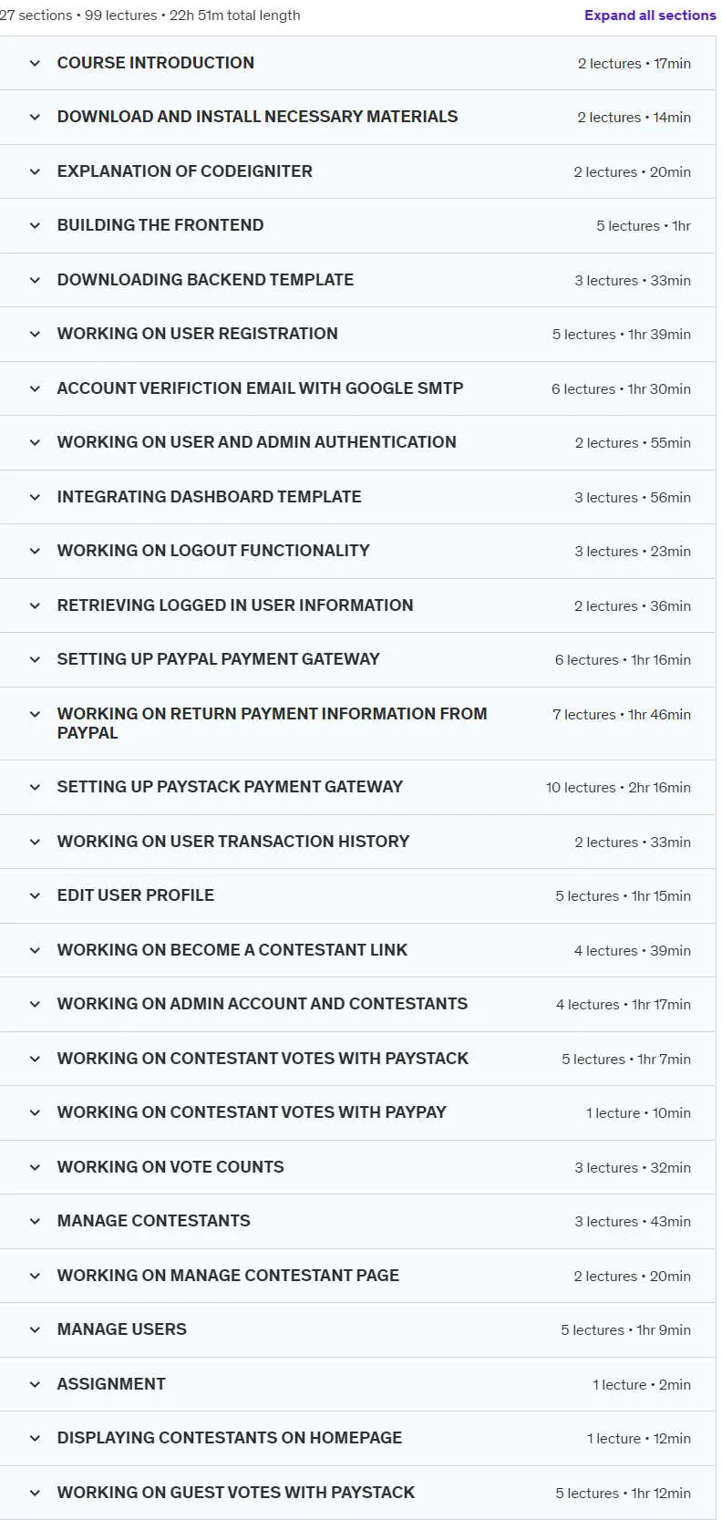Click chevron beside SETTING UP PAYSTACK PAYMENT GATEWAY
The image size is (722, 1520).
(35, 788)
